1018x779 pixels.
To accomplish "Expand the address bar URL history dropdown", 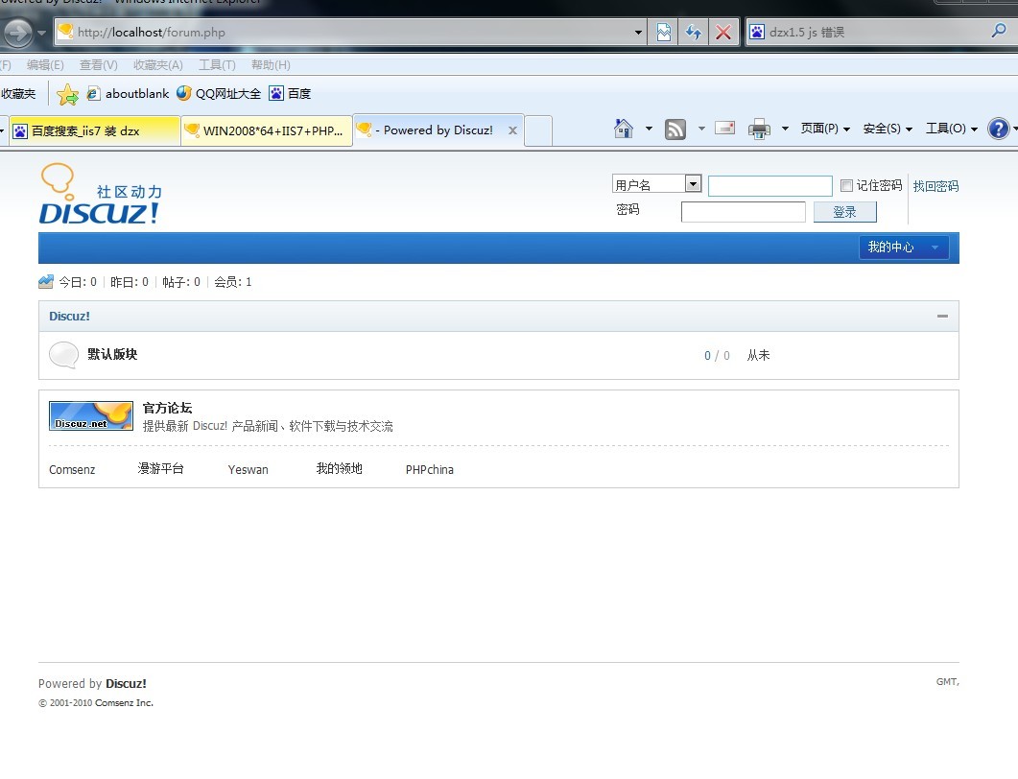I will coord(638,32).
